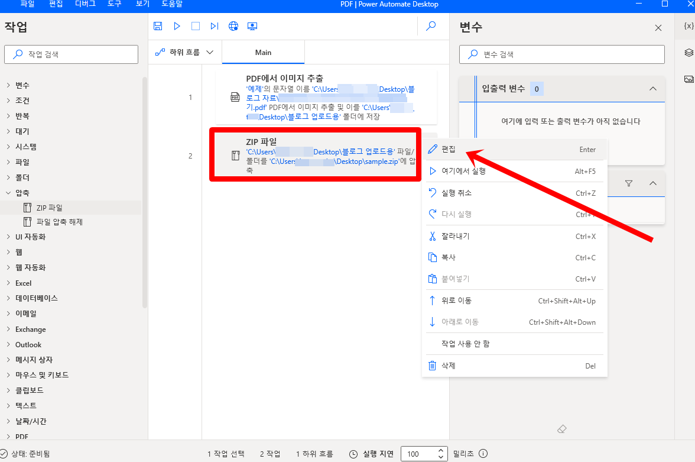Click the 작업 검색 search field
The image size is (695, 462).
coord(71,54)
